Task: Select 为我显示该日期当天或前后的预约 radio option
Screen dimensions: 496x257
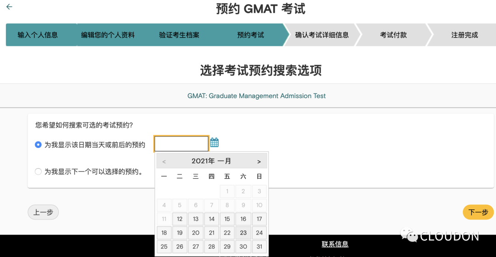Action: 38,145
